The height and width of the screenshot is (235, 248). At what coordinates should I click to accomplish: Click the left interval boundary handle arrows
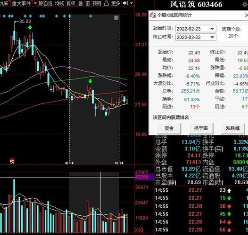pos(69,163)
